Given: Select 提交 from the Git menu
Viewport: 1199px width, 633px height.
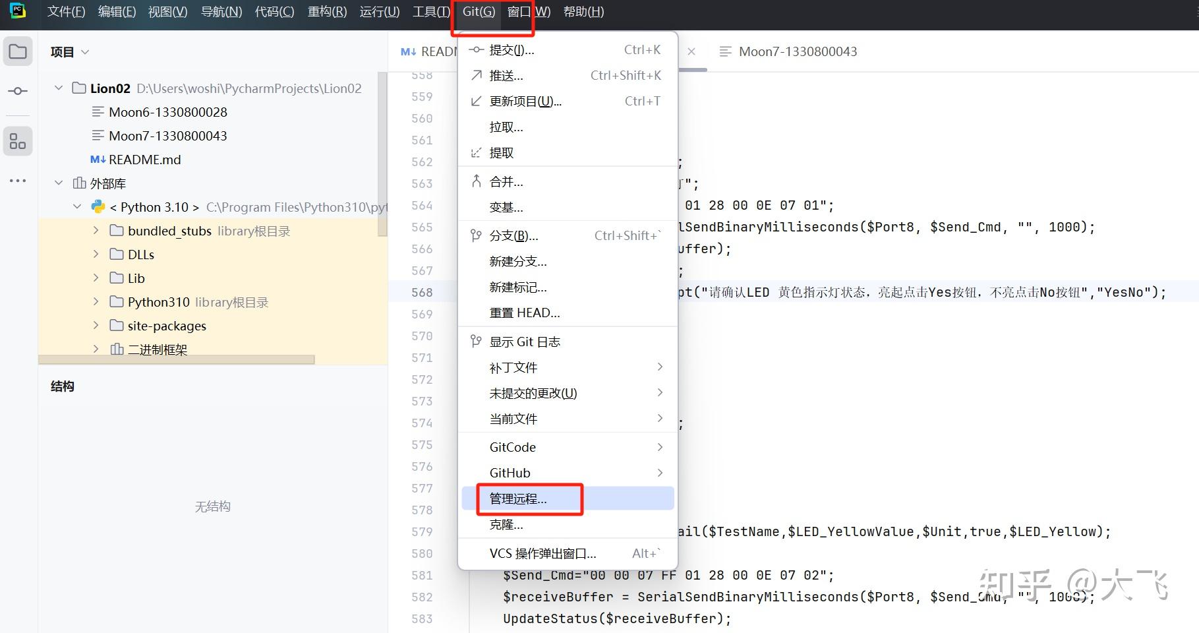Looking at the screenshot, I should (x=512, y=49).
